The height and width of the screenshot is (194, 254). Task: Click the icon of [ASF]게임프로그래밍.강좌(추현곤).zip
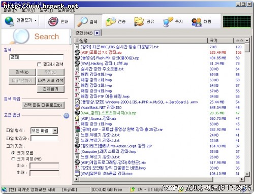point(77,163)
